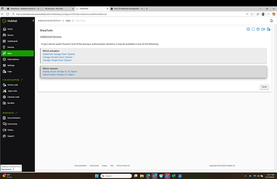
Task: Open the app info icon
Action: coord(248,29)
